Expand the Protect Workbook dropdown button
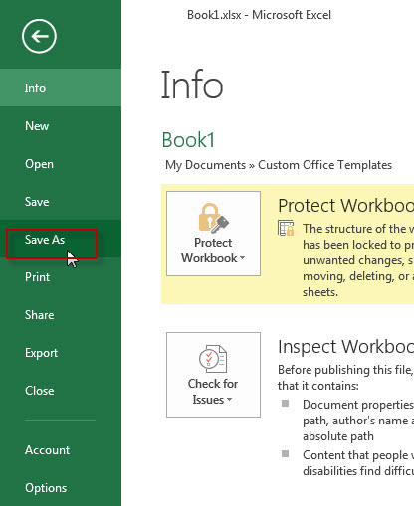This screenshot has height=506, width=414. [213, 234]
